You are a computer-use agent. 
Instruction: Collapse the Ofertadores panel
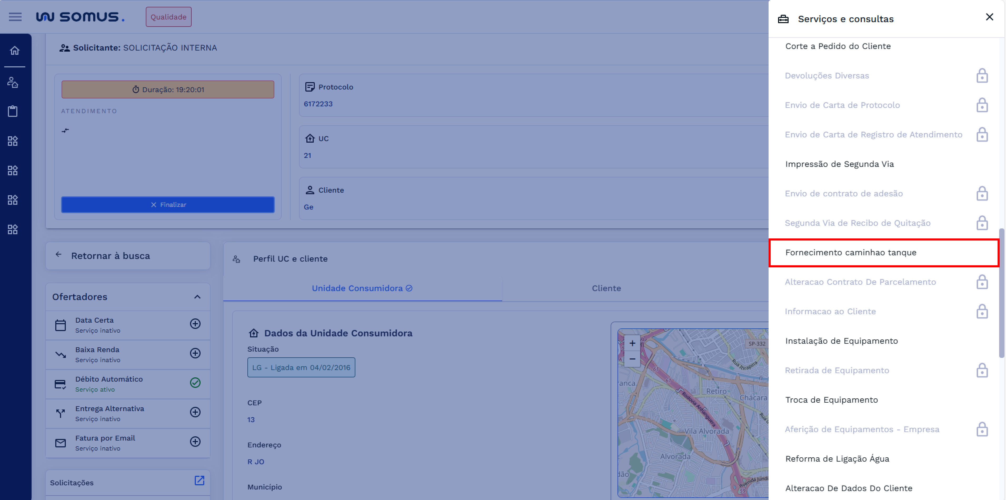pos(197,297)
